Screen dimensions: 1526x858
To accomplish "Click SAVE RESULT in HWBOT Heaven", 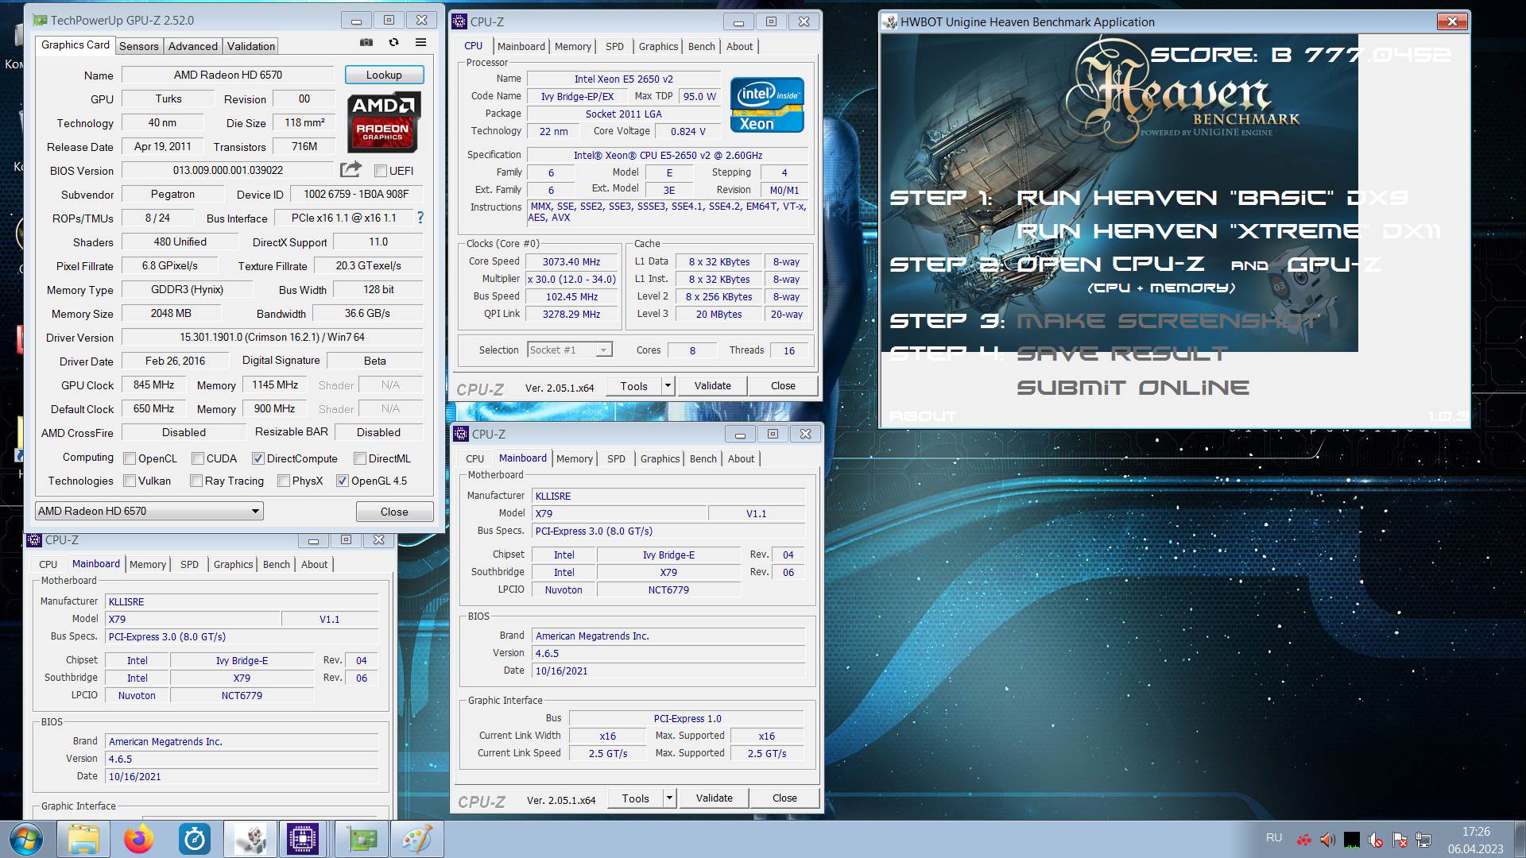I will (1122, 354).
